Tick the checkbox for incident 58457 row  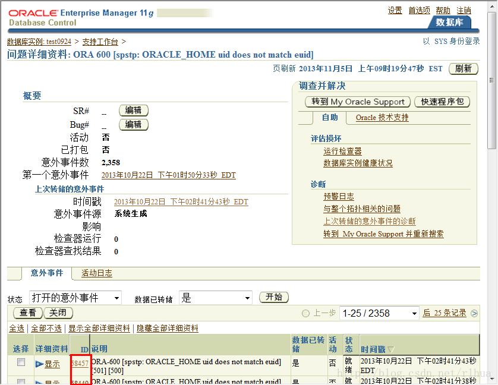tap(21, 362)
